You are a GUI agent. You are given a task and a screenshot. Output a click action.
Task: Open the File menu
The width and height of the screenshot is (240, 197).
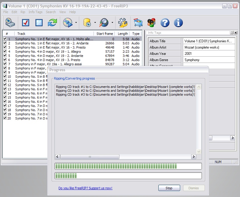(x=6, y=12)
